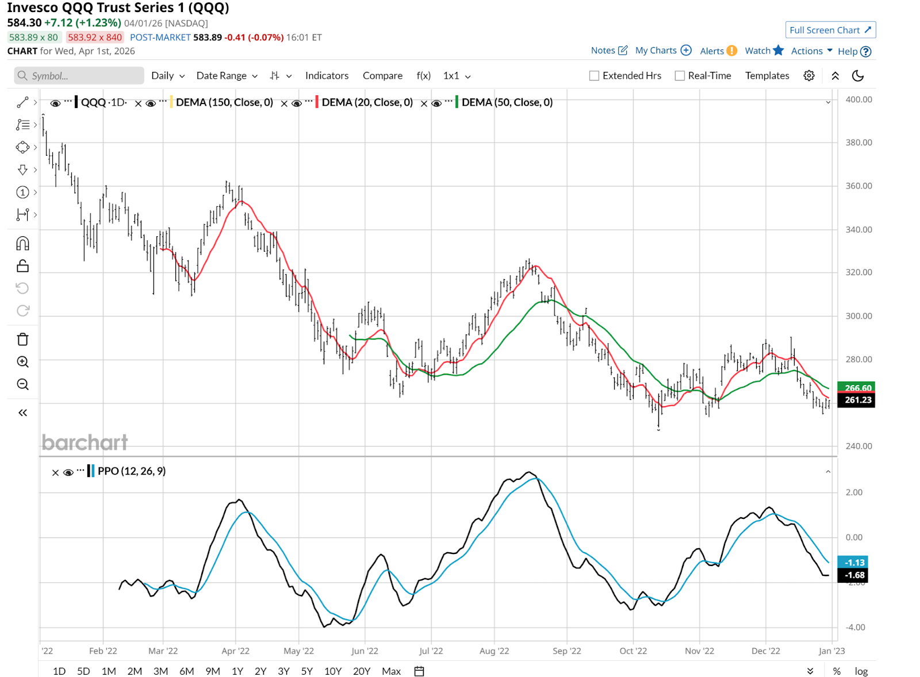The image size is (920, 677).
Task: Expand the line tool options arrow
Action: (x=35, y=102)
